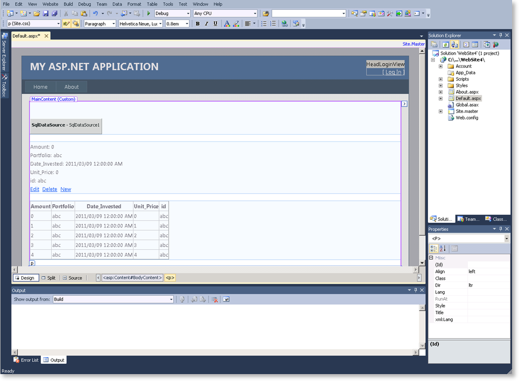Screen dimensions: 519x381
Task: Open the Table menu
Action: pos(152,4)
